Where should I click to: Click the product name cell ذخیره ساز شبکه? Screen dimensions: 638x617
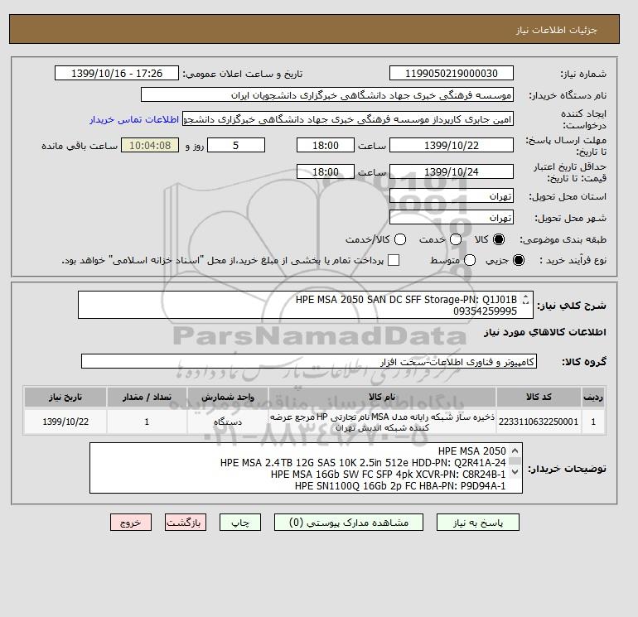click(x=382, y=422)
